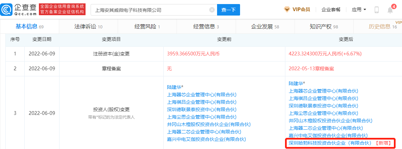Click the 注册资本(金)变更 cell
The width and height of the screenshot is (402, 149).
point(111,54)
